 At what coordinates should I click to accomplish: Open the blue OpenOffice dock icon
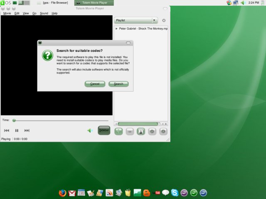tap(203, 193)
